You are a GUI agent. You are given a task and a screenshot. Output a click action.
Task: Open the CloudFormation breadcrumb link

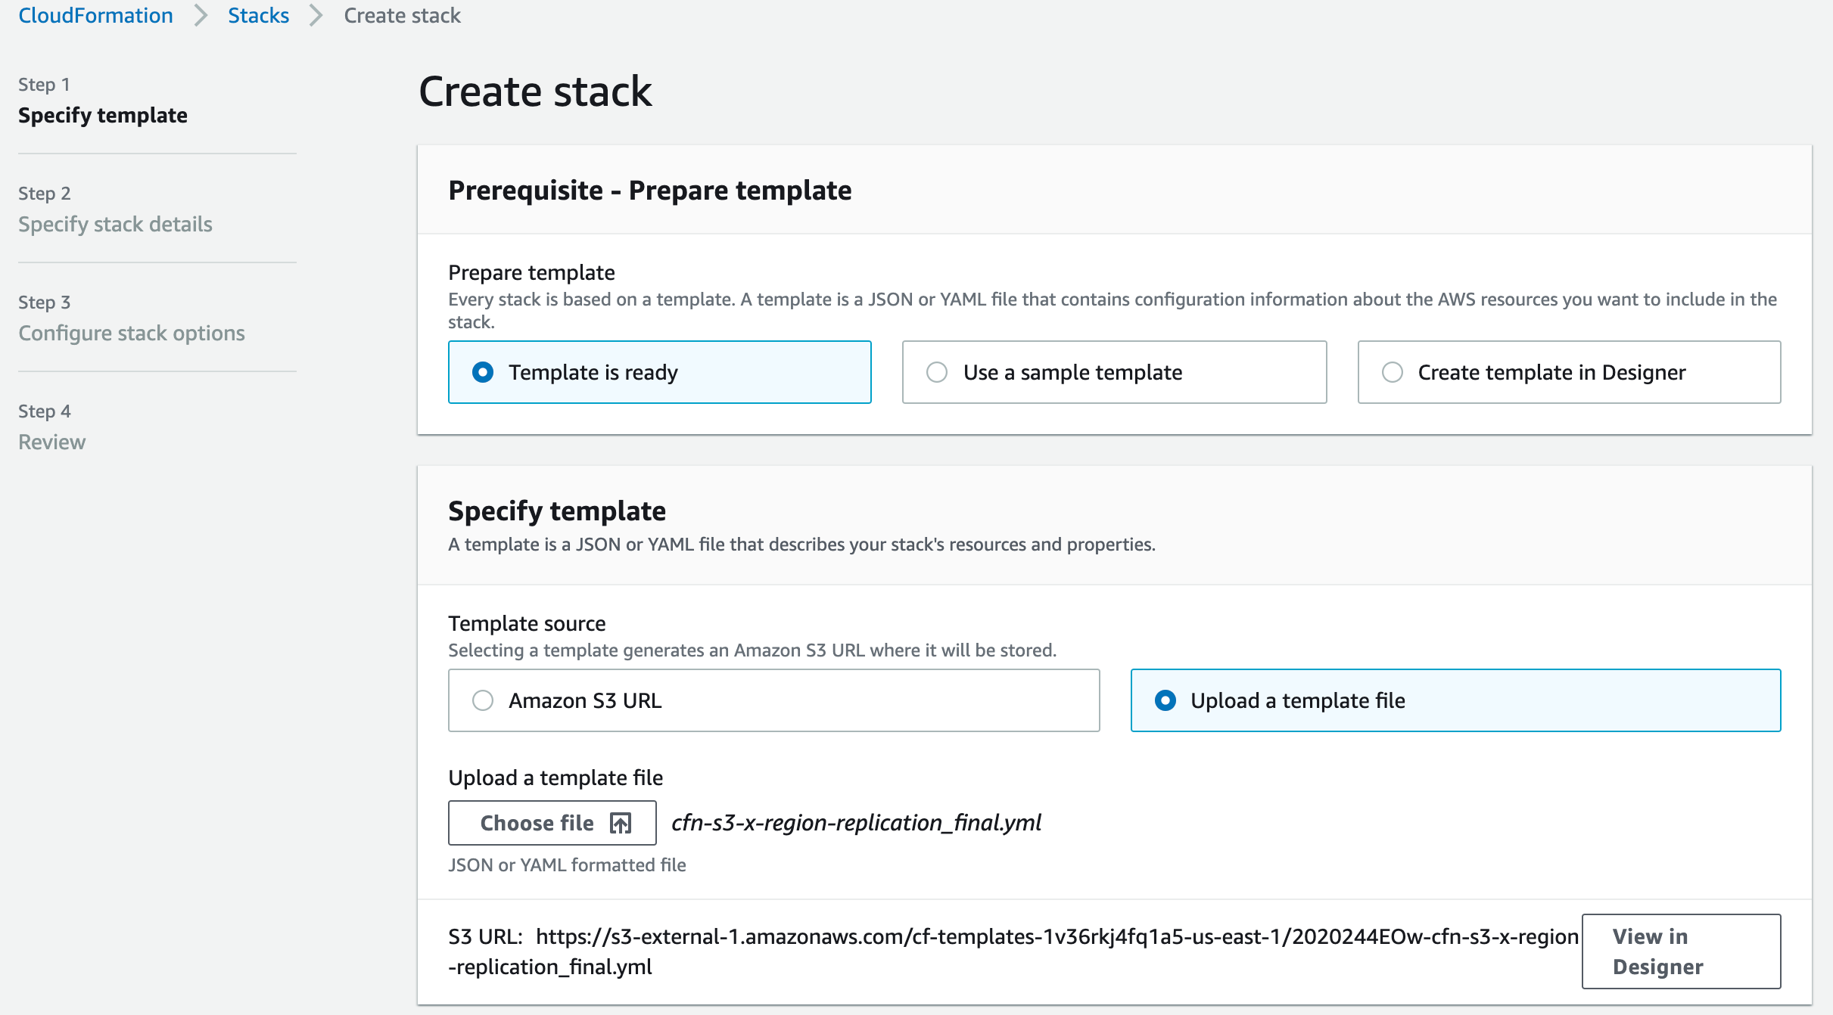click(x=95, y=15)
